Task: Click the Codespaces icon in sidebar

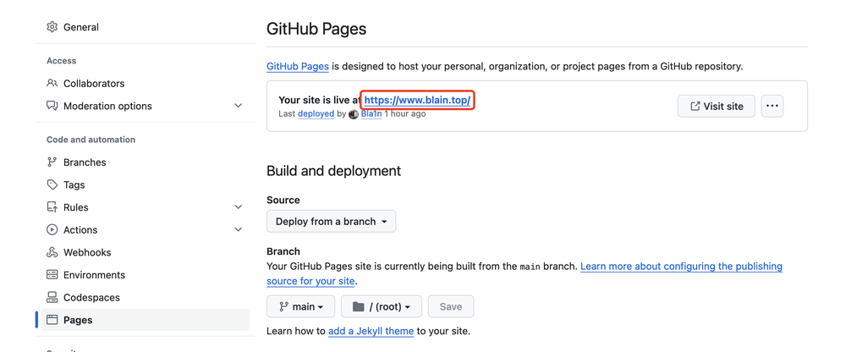Action: pos(52,298)
